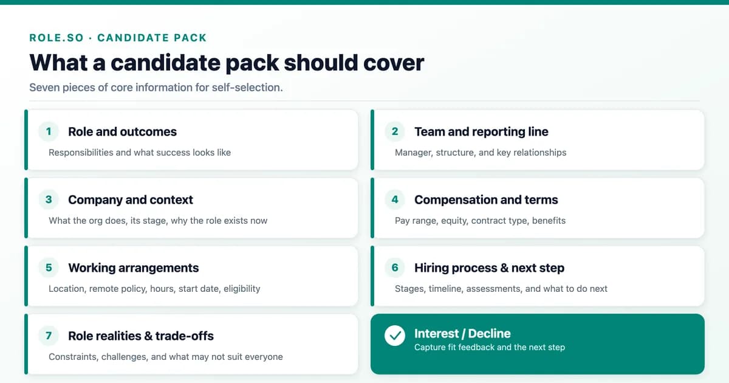The image size is (729, 383).
Task: Click 'Manager, structure, and key relationships'
Action: (481, 153)
